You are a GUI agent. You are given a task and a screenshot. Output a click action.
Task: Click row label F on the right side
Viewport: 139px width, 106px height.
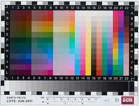(x=132, y=40)
